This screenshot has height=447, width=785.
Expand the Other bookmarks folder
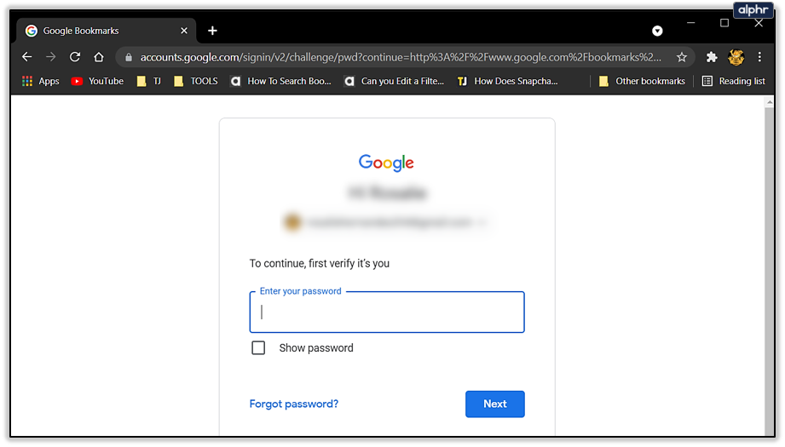641,81
